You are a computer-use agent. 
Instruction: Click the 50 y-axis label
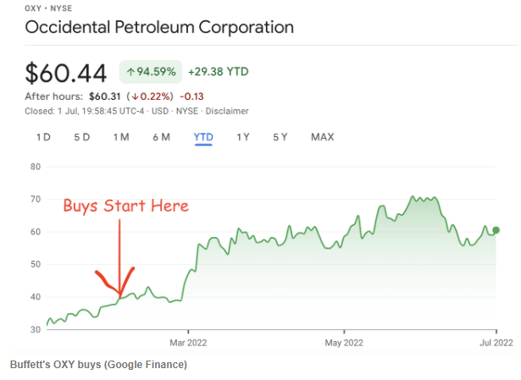[36, 264]
